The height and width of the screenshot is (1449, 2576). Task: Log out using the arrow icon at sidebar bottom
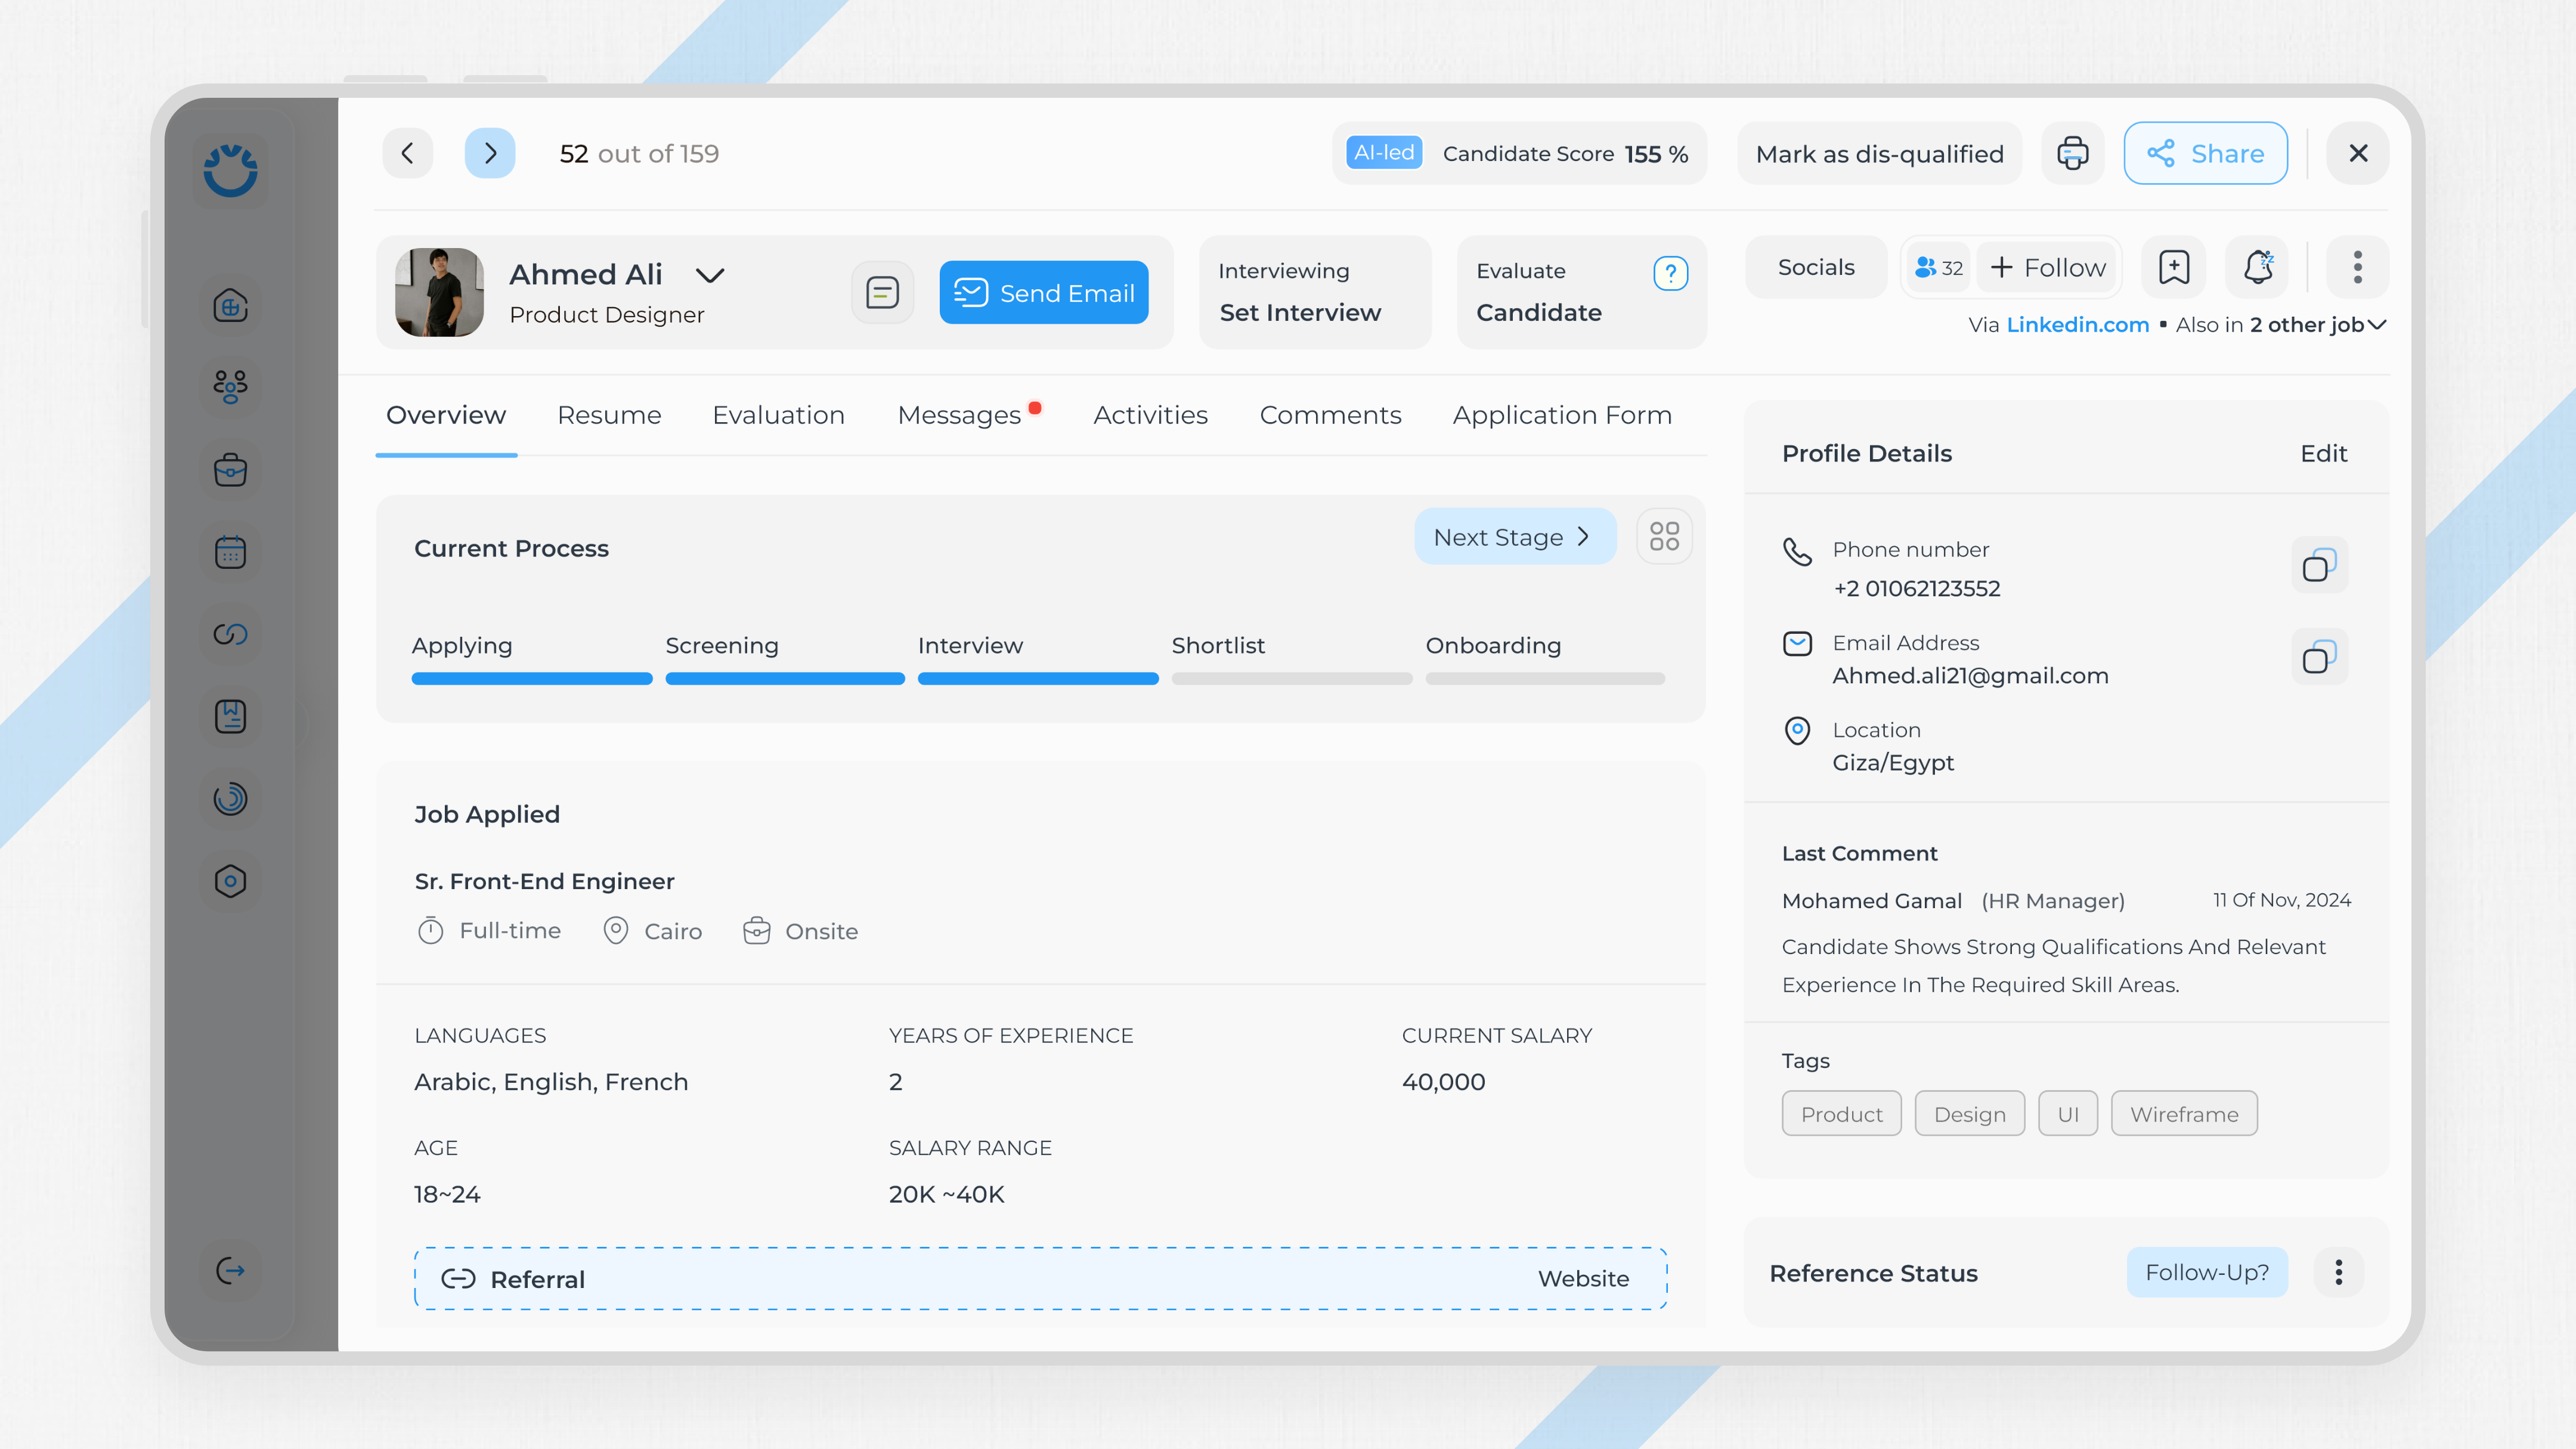(230, 1270)
